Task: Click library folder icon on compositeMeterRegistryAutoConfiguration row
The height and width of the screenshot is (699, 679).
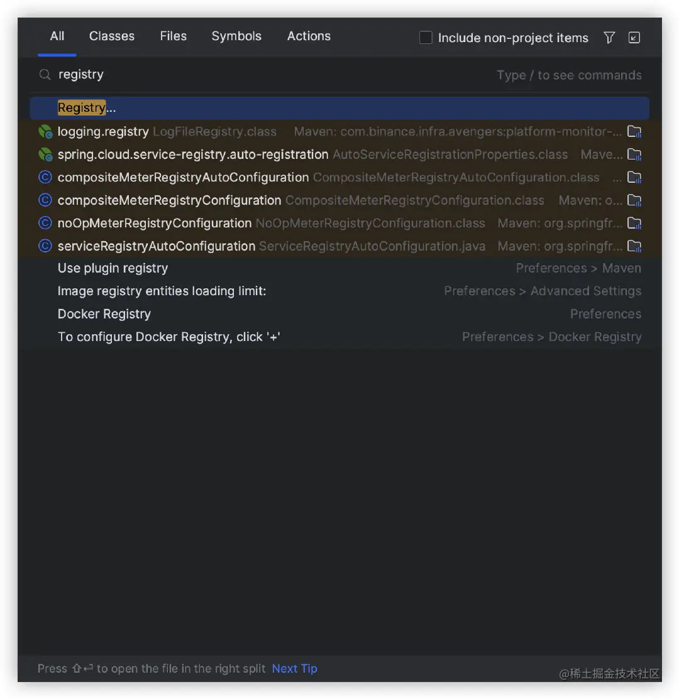Action: pos(634,178)
